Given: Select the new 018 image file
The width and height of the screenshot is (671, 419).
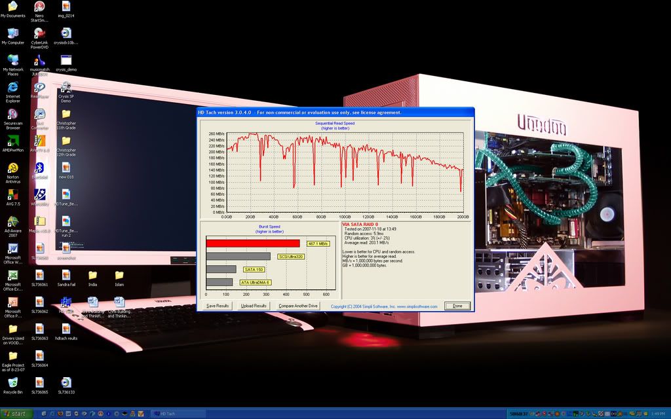Looking at the screenshot, I should click(x=66, y=171).
